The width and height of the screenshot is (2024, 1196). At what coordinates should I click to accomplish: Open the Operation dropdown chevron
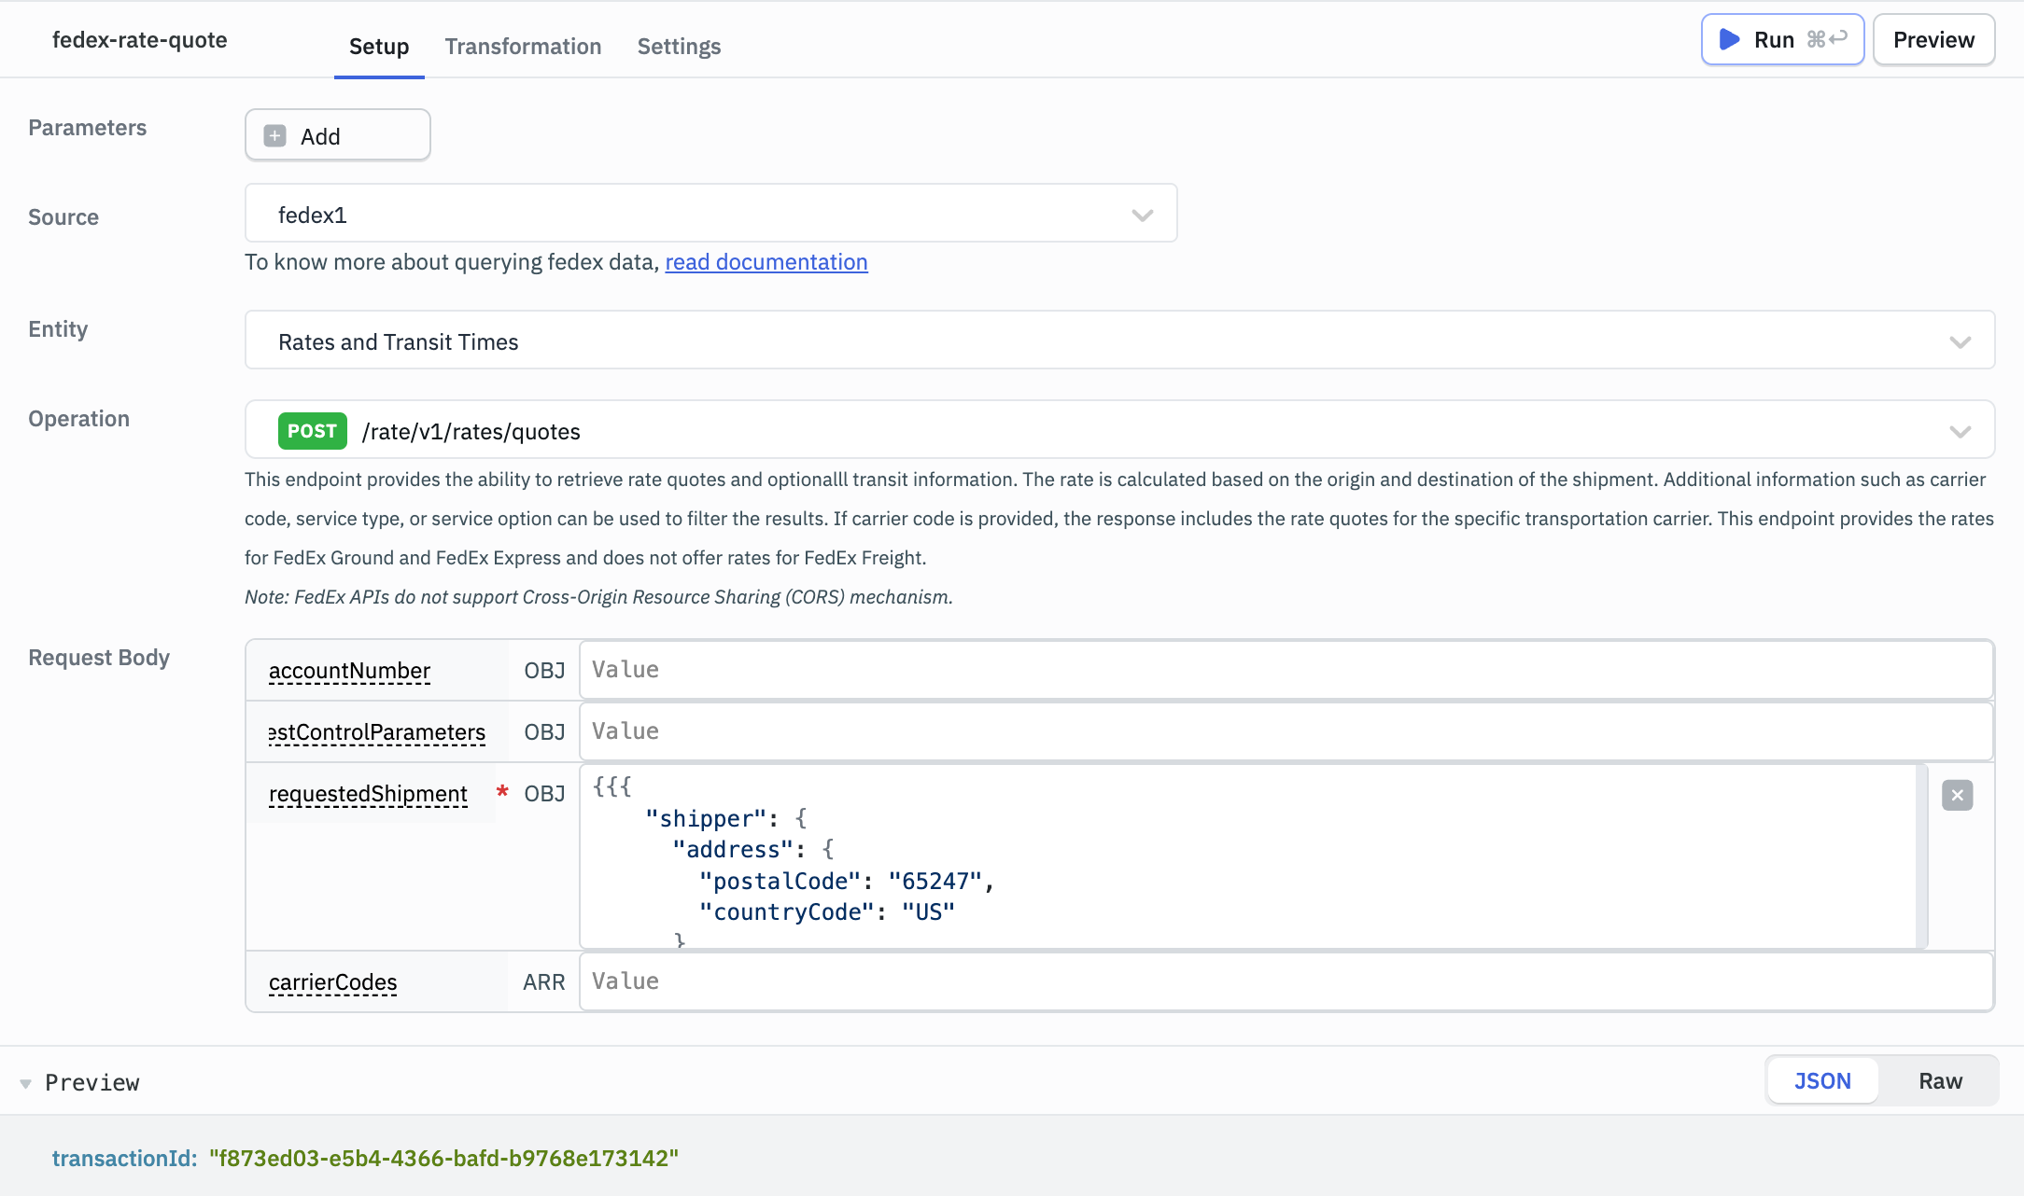tap(1960, 431)
